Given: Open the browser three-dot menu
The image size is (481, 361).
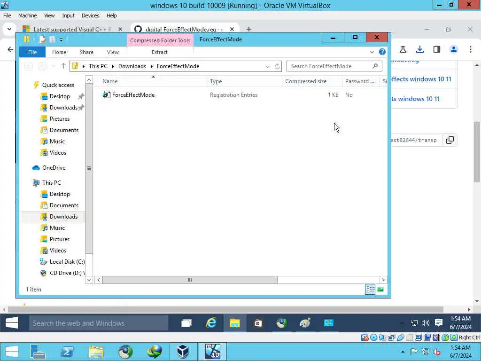Looking at the screenshot, I should (471, 49).
